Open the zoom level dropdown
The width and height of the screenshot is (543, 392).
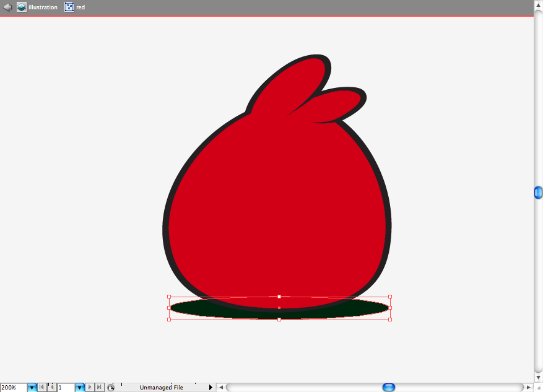point(32,388)
